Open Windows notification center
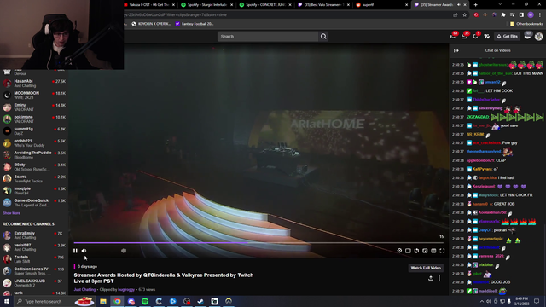546x307 pixels. (x=537, y=301)
